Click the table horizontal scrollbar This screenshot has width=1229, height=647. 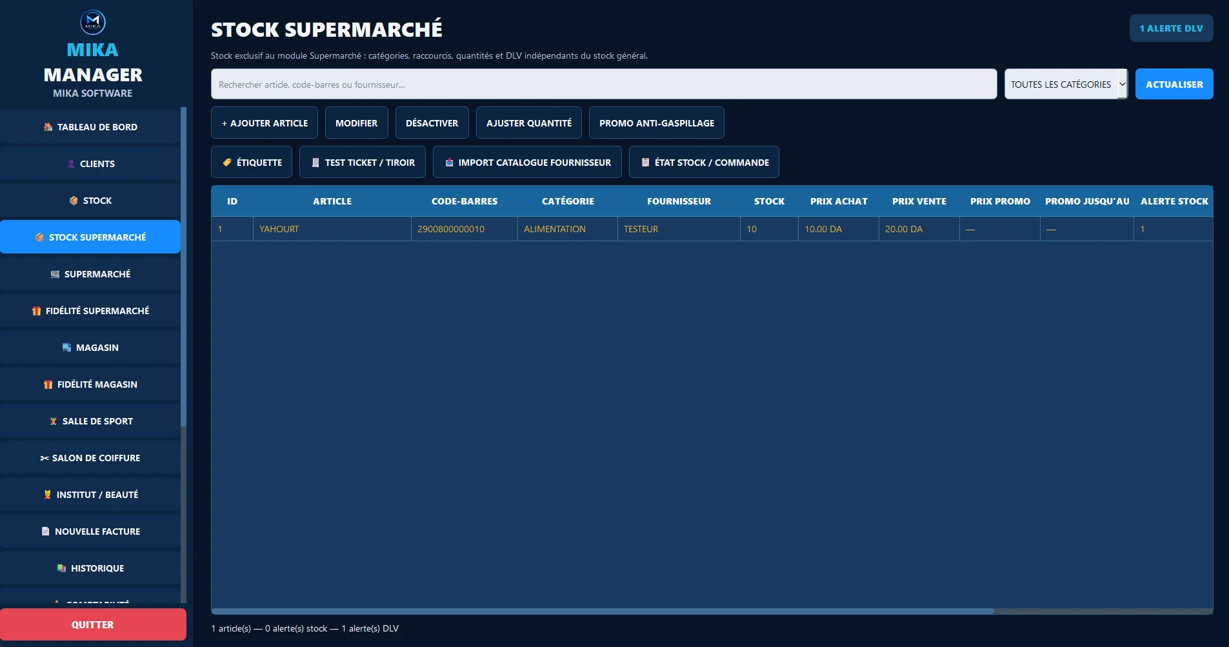click(603, 611)
